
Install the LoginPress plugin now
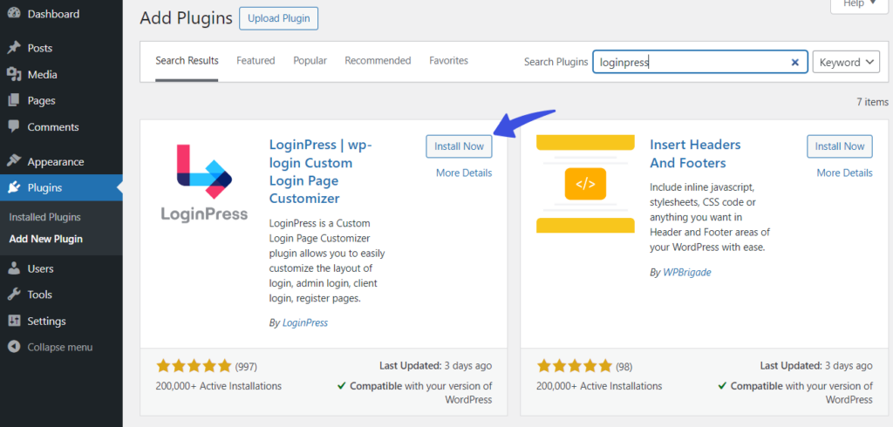click(459, 146)
